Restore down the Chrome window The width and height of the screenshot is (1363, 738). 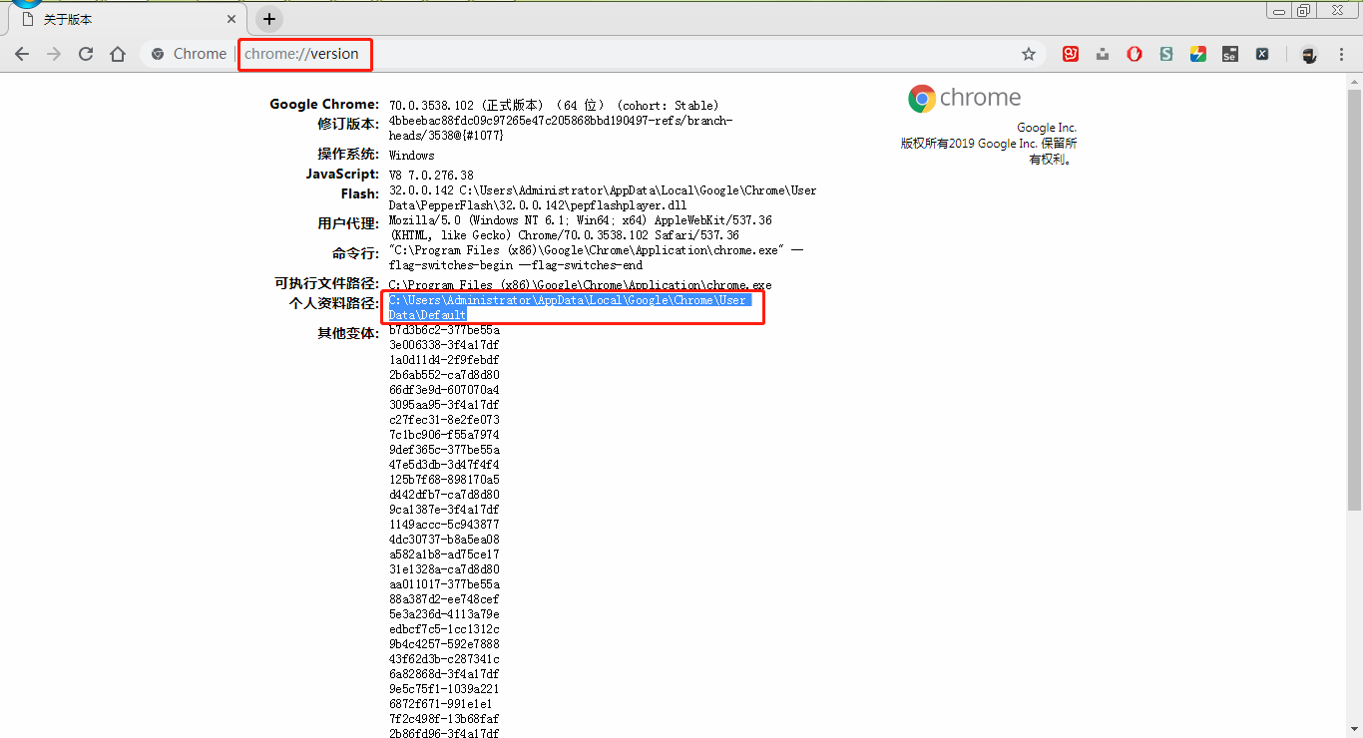point(1303,10)
